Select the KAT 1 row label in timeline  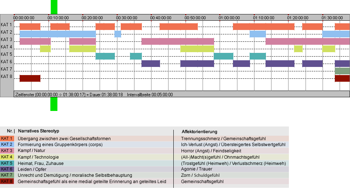6,25
